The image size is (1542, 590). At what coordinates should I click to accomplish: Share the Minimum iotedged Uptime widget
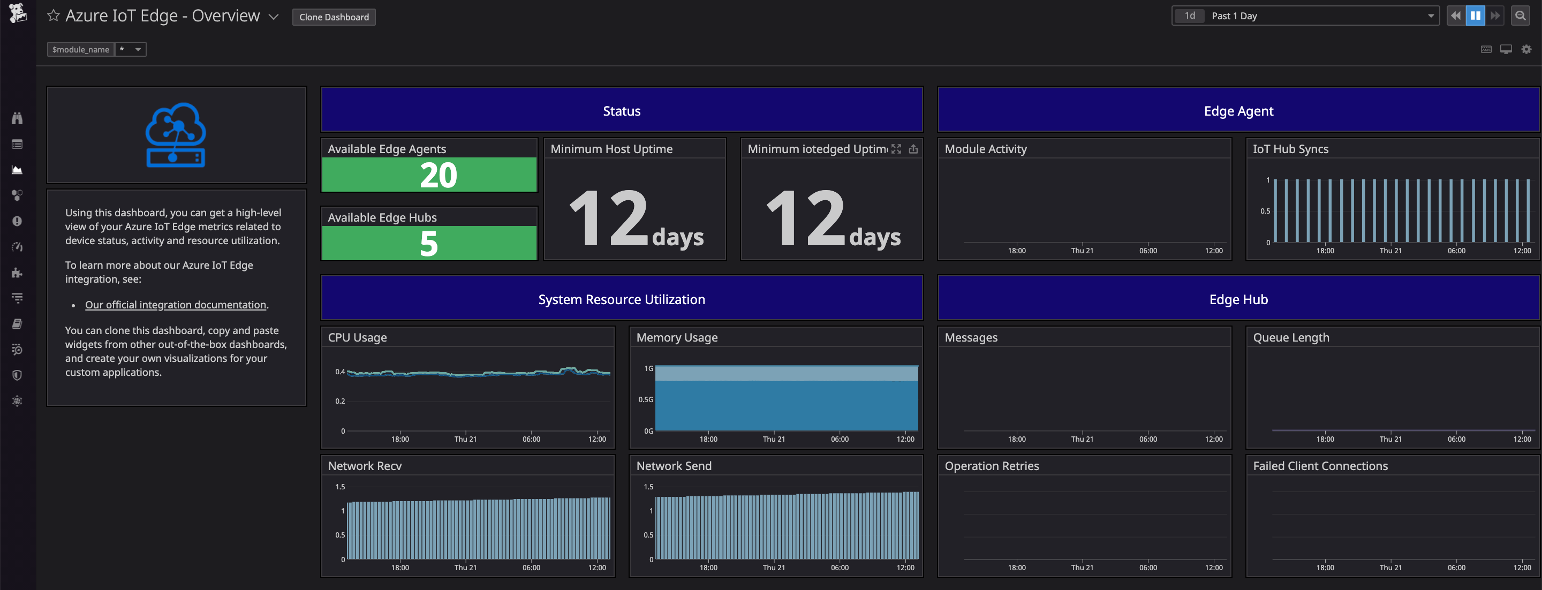[913, 149]
